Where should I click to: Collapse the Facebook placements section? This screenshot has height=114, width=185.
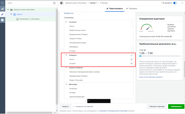click(x=66, y=22)
